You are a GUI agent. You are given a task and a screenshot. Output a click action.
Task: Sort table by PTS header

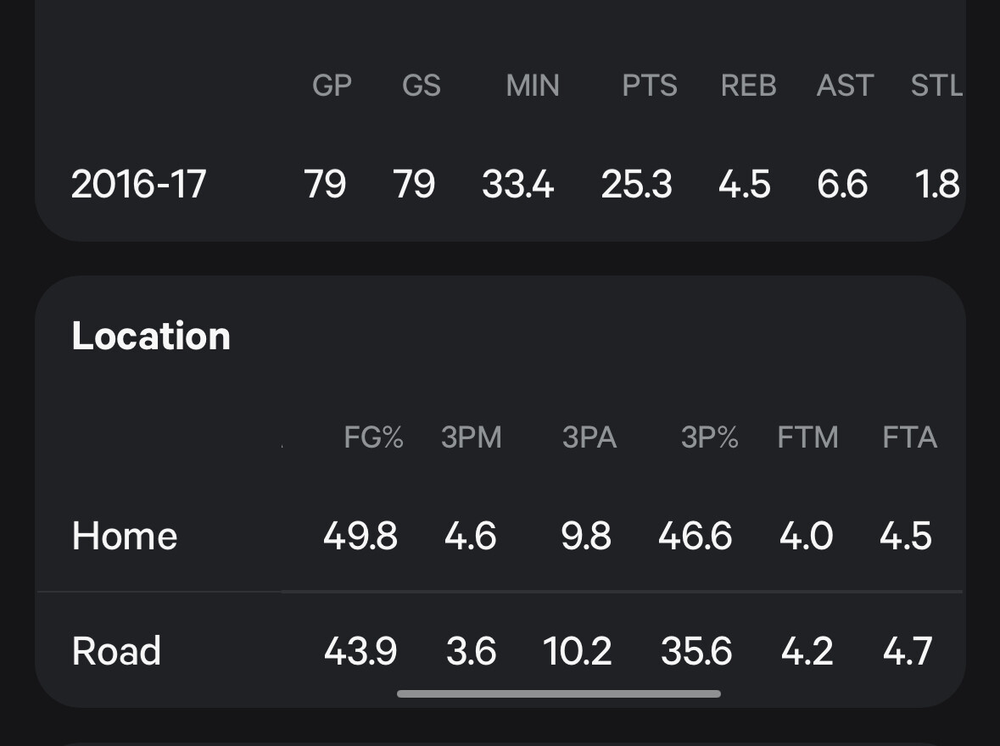650,86
